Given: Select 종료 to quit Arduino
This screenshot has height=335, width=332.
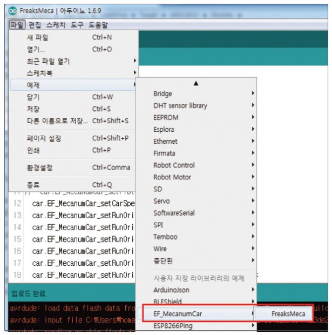Looking at the screenshot, I should (x=33, y=185).
